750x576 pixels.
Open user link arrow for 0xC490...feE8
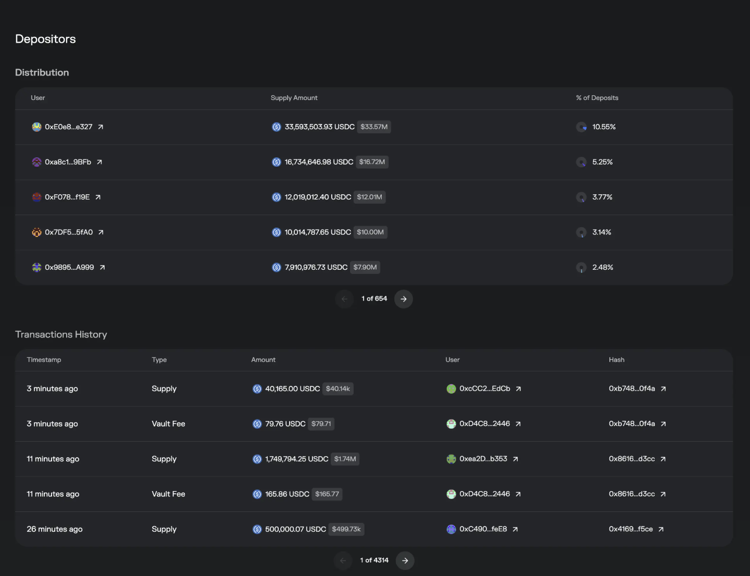click(x=515, y=530)
